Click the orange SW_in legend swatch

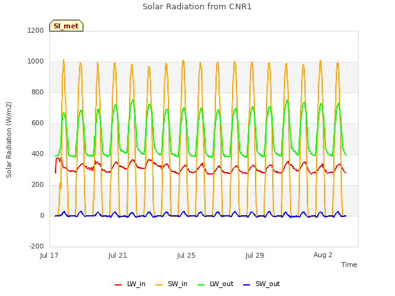tap(159, 285)
